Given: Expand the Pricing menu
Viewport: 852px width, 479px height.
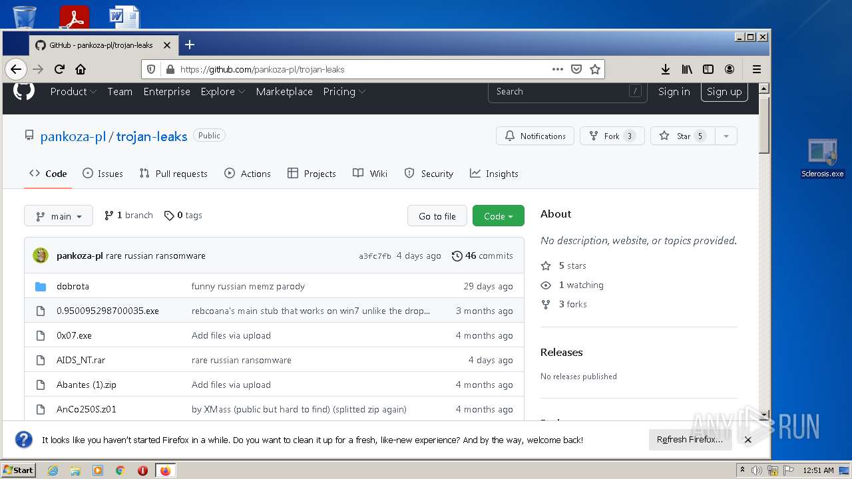Looking at the screenshot, I should pos(344,91).
